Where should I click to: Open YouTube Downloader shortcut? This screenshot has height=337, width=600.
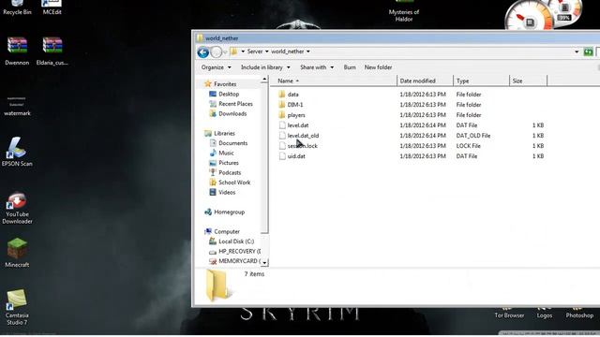coord(17,208)
